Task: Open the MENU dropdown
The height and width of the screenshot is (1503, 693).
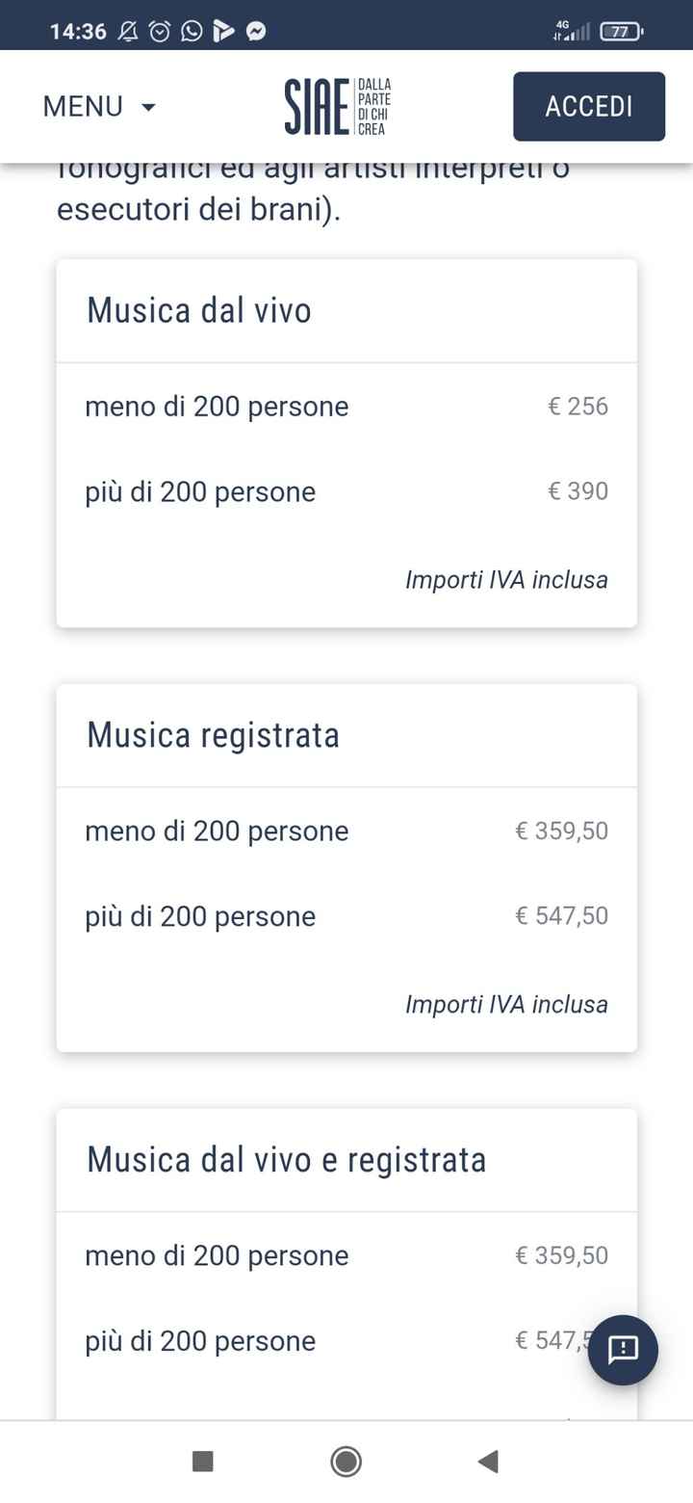Action: pos(98,106)
